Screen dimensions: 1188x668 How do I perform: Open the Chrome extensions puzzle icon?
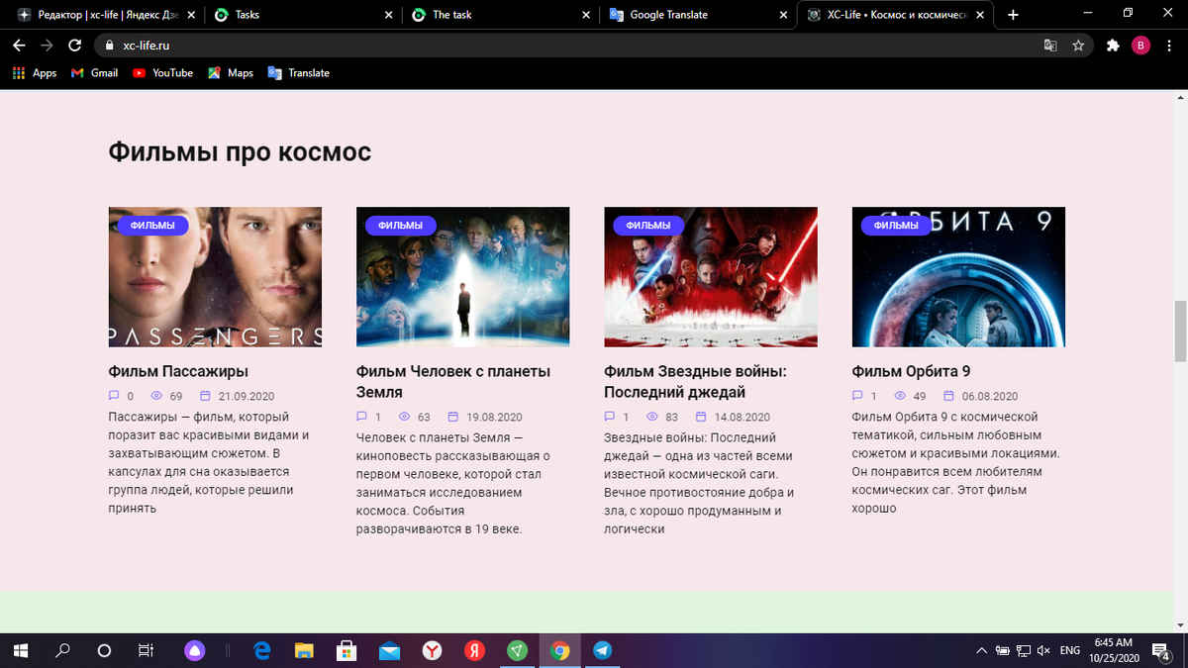tap(1113, 46)
